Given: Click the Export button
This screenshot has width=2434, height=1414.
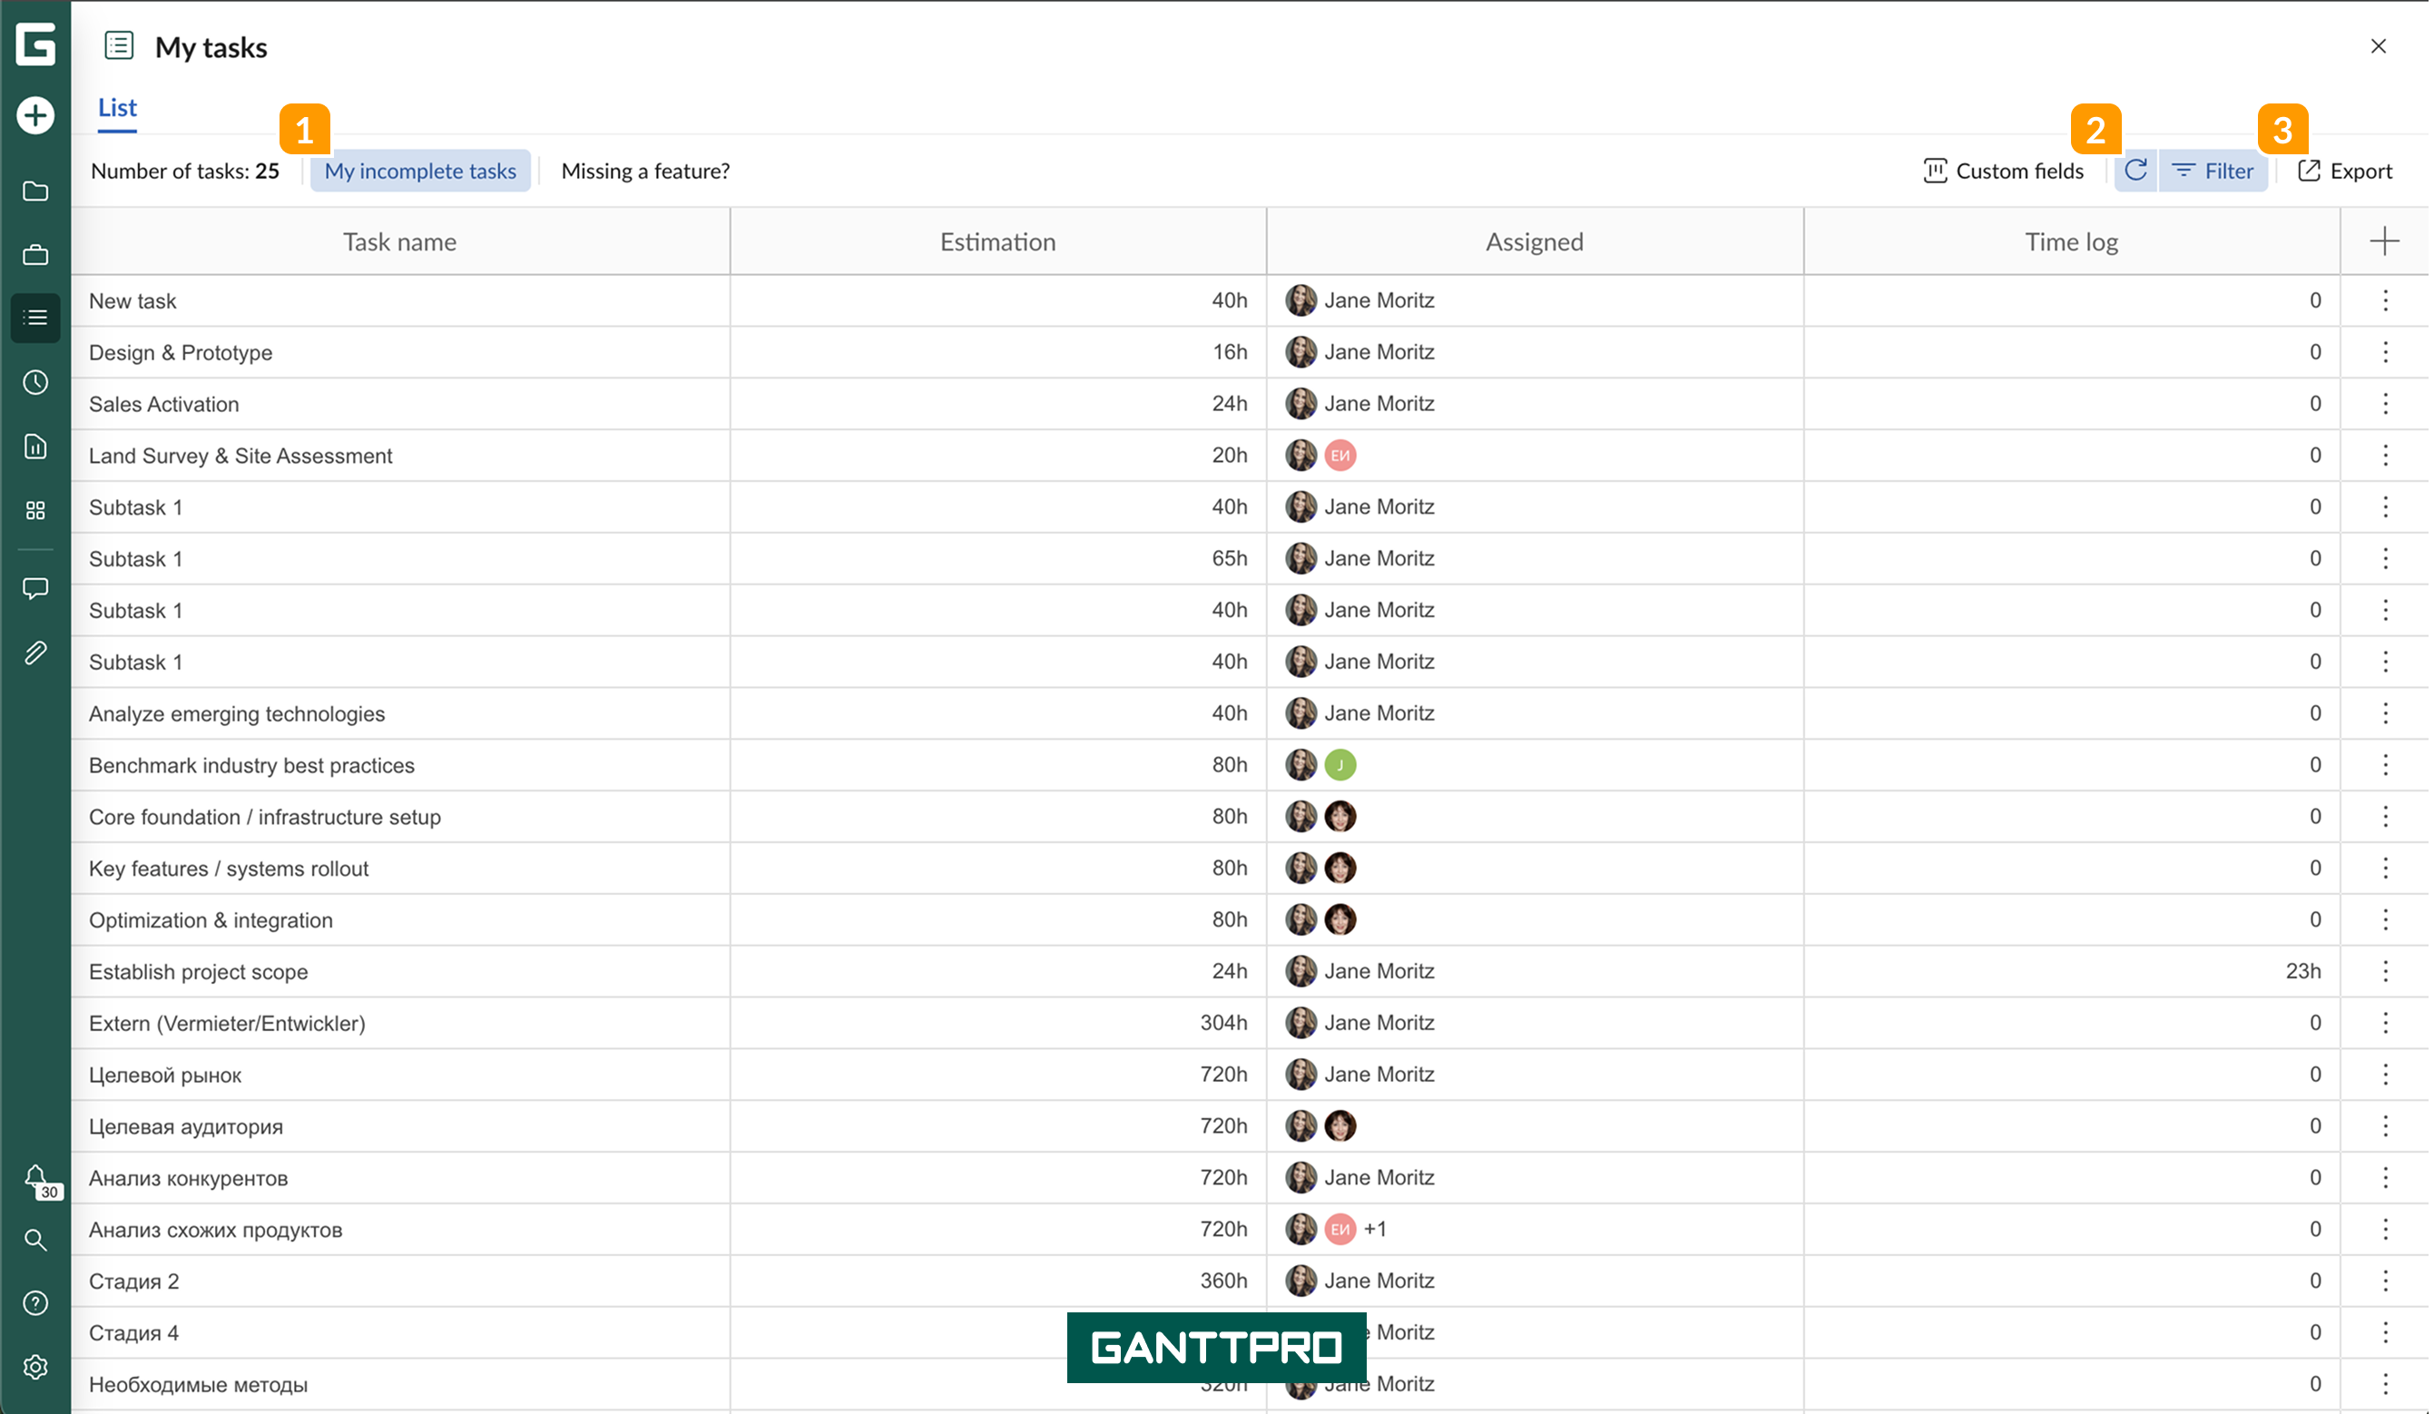Looking at the screenshot, I should tap(2345, 171).
